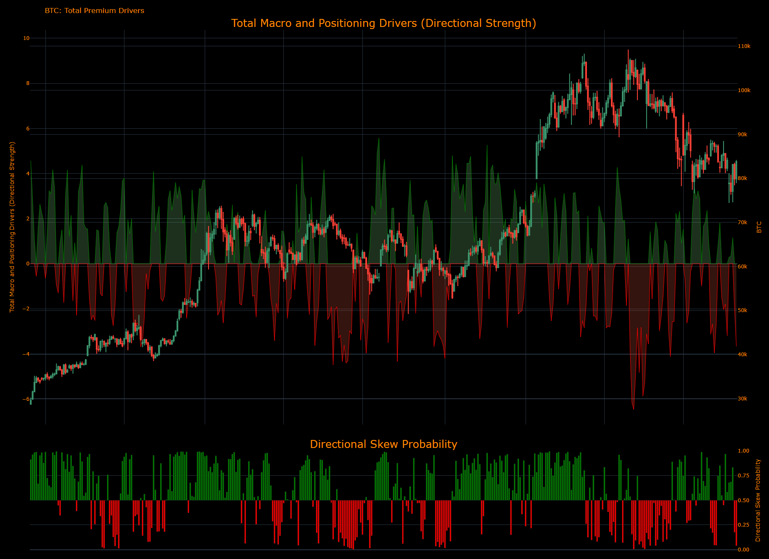Click the 'Directional Skew Probability' subplot title
The image size is (769, 559).
383,444
